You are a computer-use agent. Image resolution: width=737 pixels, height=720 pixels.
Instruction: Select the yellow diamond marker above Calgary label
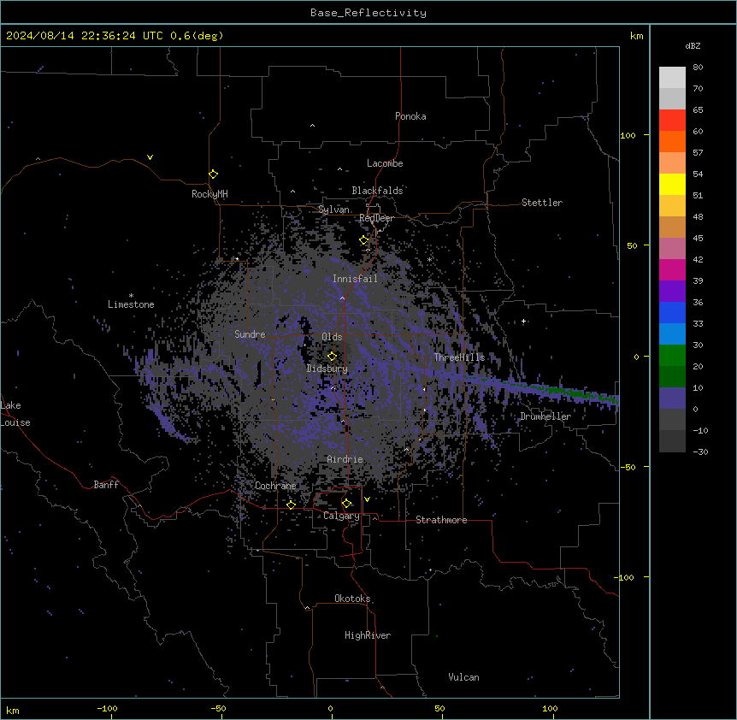pos(346,504)
